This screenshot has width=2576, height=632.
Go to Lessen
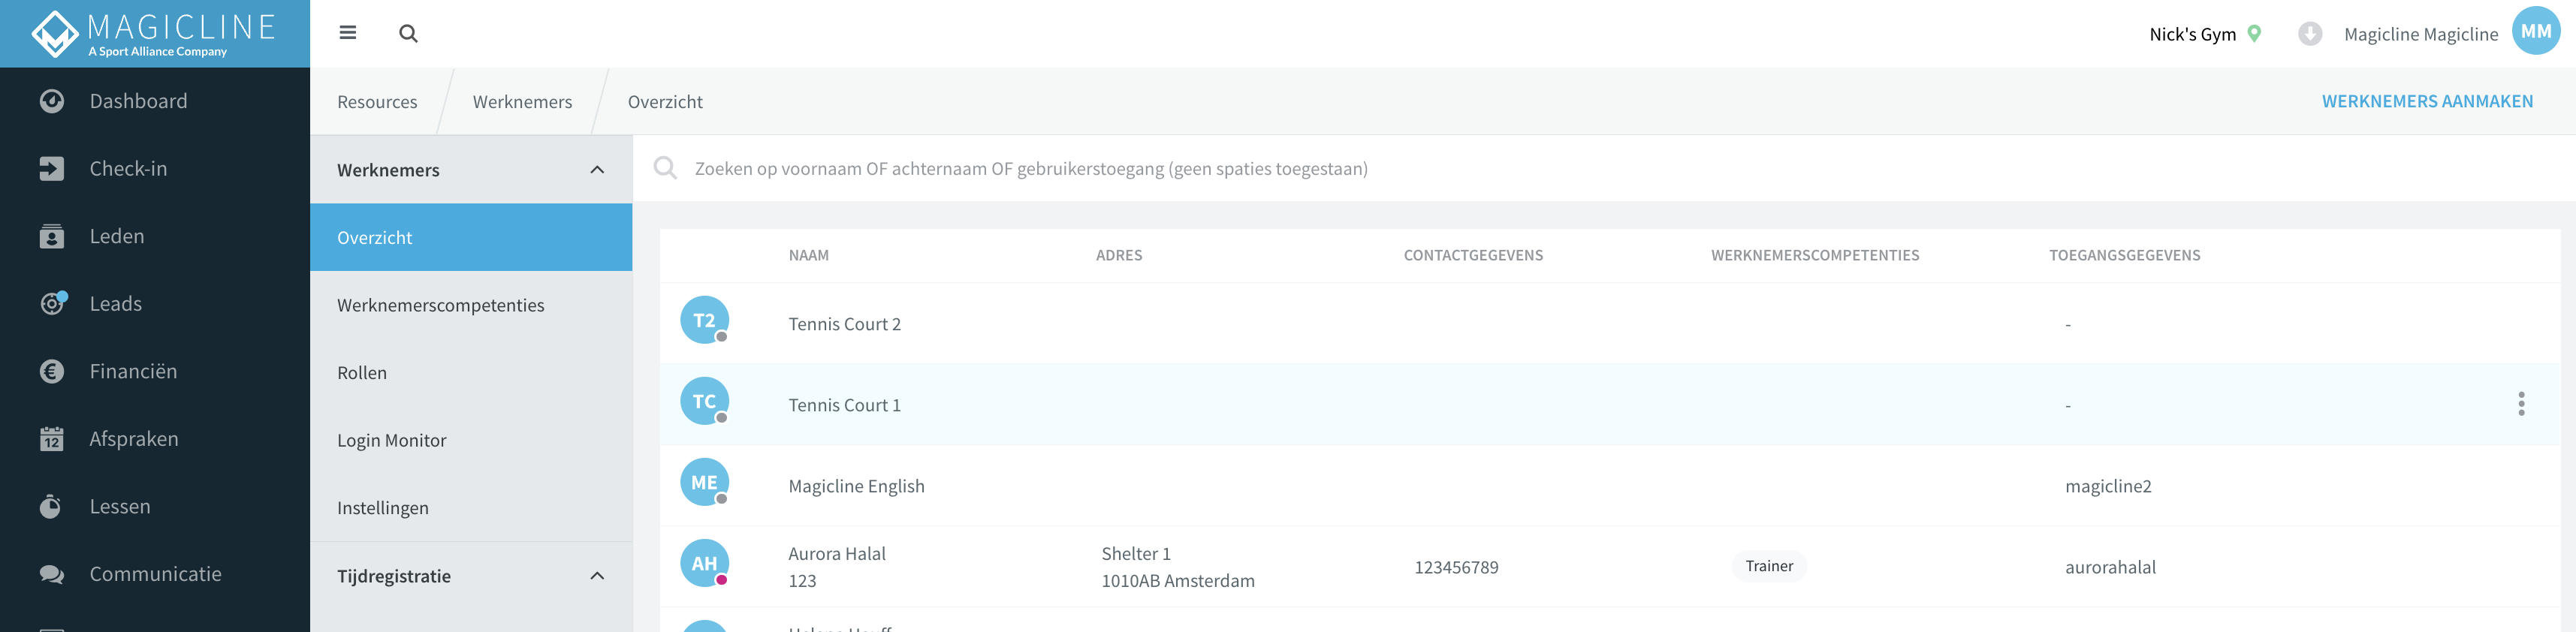120,507
